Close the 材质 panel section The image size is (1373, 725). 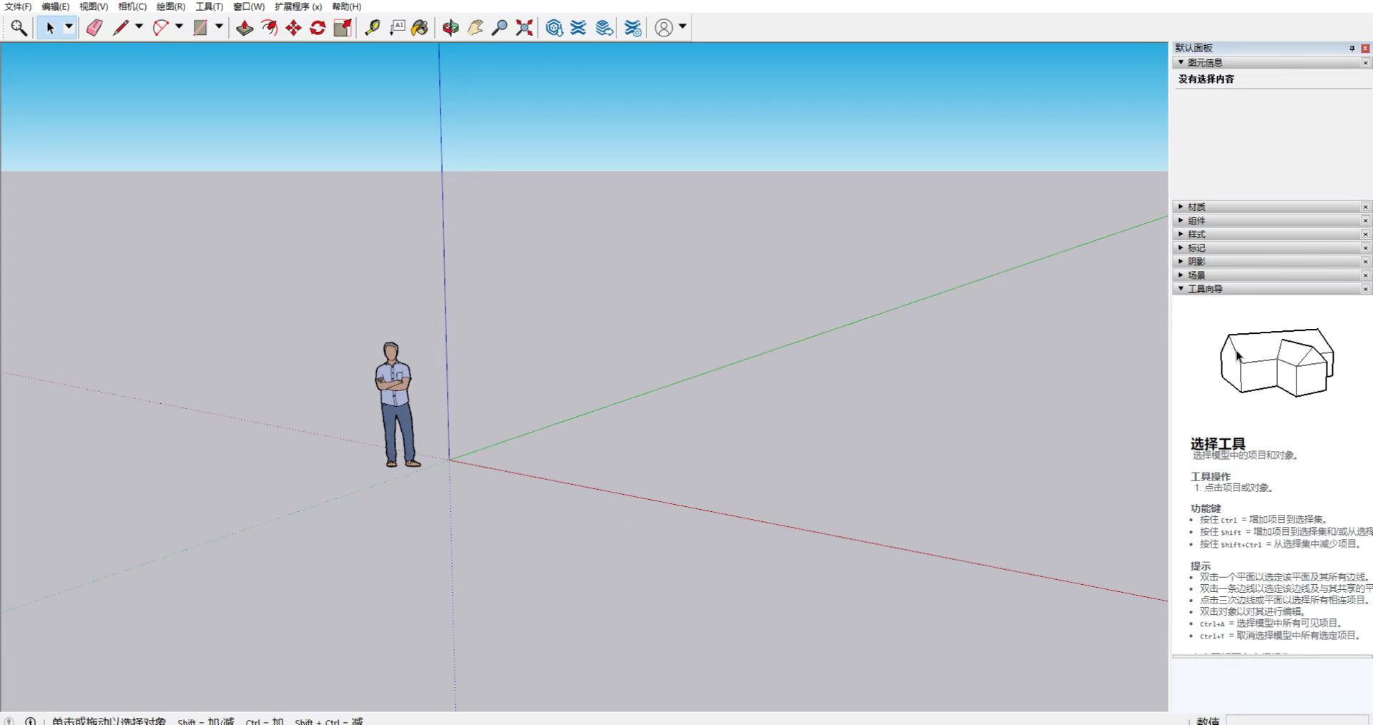(x=1365, y=207)
